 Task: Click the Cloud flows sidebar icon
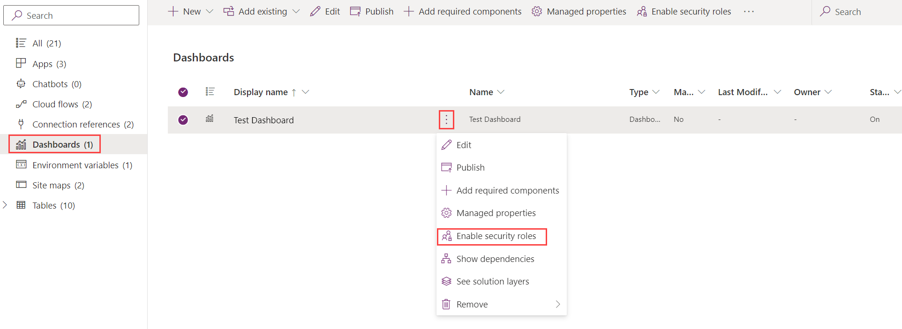(x=21, y=104)
